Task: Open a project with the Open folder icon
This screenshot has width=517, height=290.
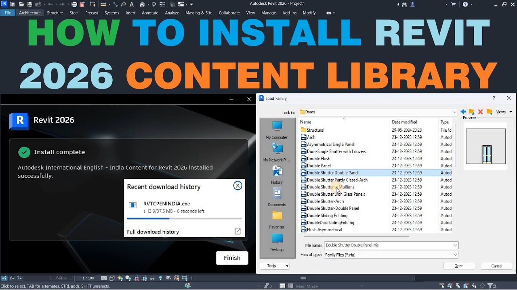Action: (21, 4)
